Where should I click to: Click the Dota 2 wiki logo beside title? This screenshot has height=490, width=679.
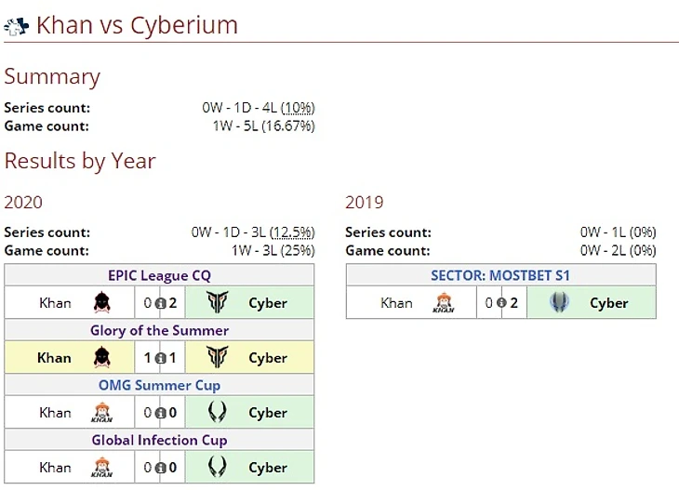pyautogui.click(x=17, y=26)
